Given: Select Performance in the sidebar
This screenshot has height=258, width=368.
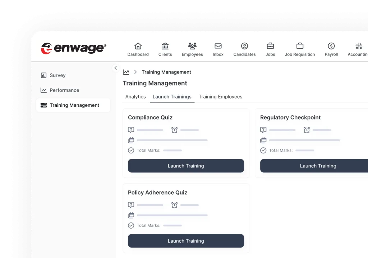Looking at the screenshot, I should pyautogui.click(x=64, y=90).
